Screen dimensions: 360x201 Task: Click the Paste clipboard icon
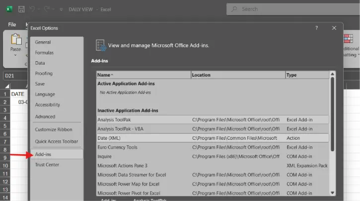(x=16, y=39)
